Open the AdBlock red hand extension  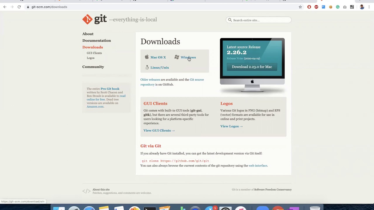coord(309,7)
